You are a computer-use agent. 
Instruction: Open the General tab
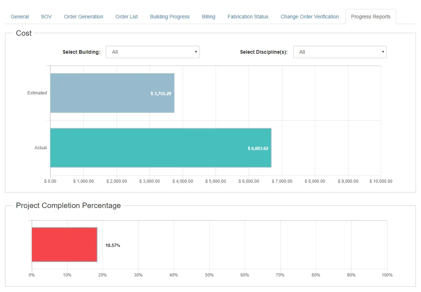(19, 17)
